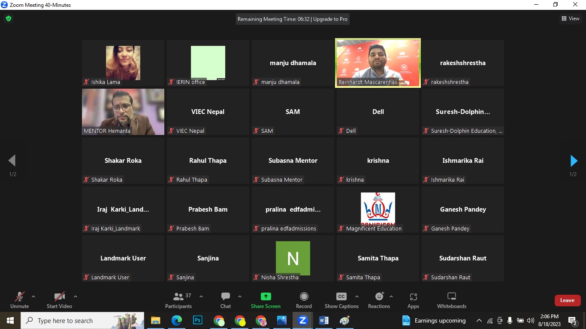Unmute the microphone

[x=20, y=300]
